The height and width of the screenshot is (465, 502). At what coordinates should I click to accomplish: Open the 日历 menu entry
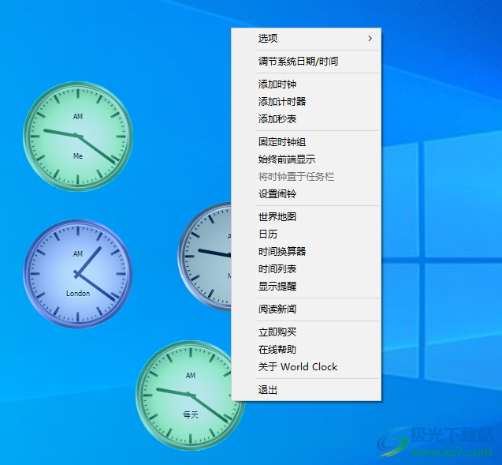click(x=306, y=234)
